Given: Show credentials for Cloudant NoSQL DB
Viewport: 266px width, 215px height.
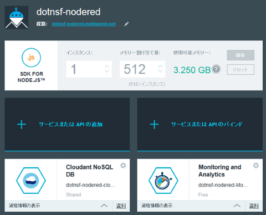Looking at the screenshot, I should pyautogui.click(x=24, y=206).
